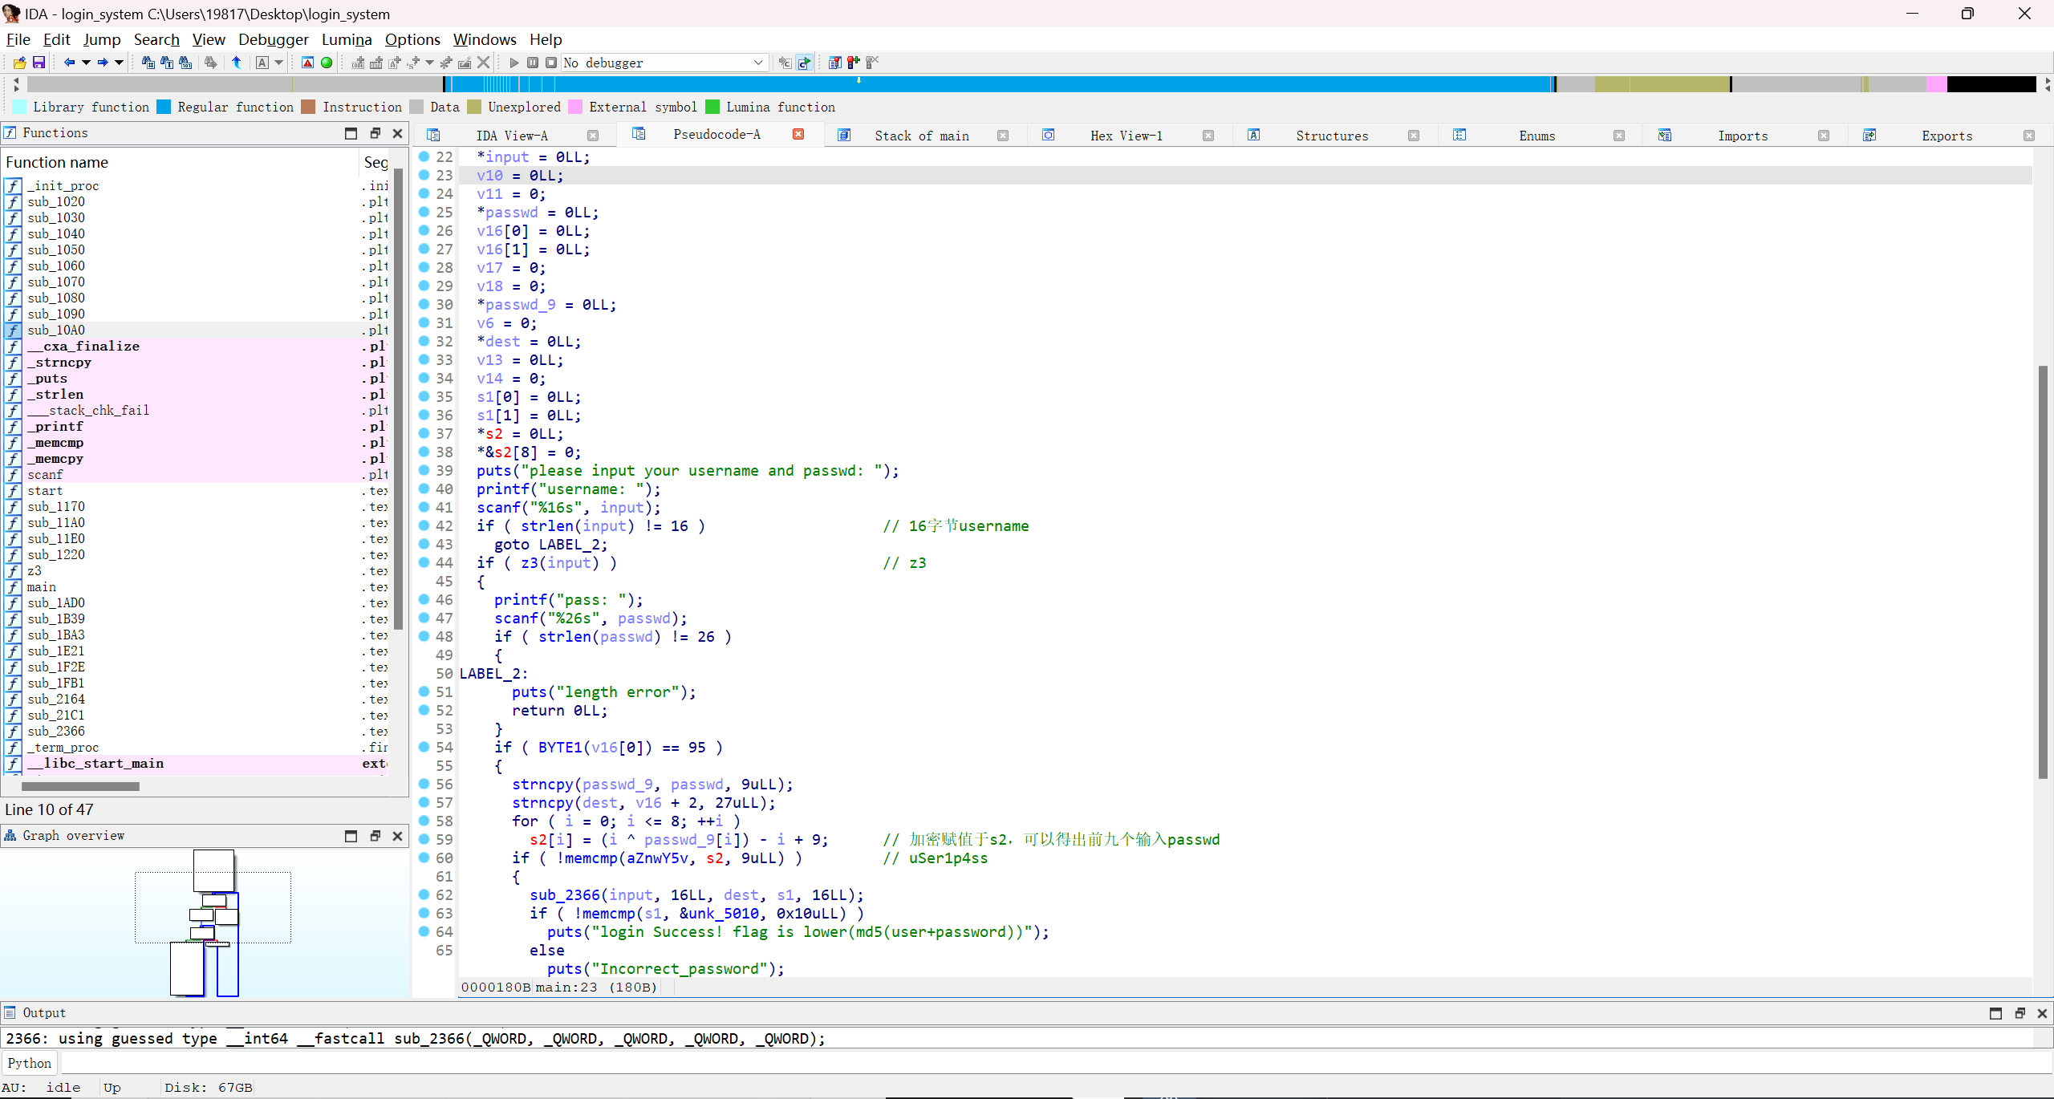2054x1099 pixels.
Task: Click the Open file toolbar icon
Action: coord(19,63)
